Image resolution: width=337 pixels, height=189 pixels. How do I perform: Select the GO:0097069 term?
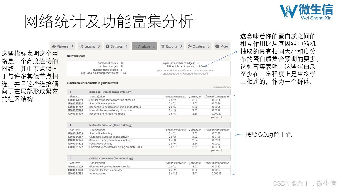coord(76,100)
